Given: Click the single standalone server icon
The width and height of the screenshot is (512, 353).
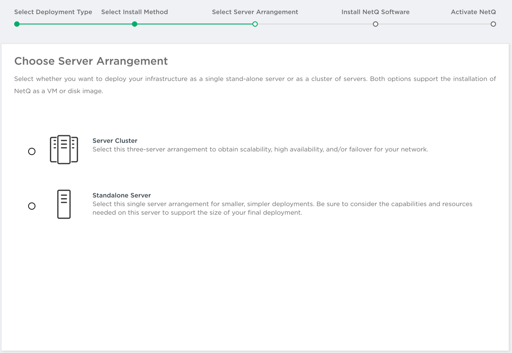Looking at the screenshot, I should pyautogui.click(x=64, y=204).
